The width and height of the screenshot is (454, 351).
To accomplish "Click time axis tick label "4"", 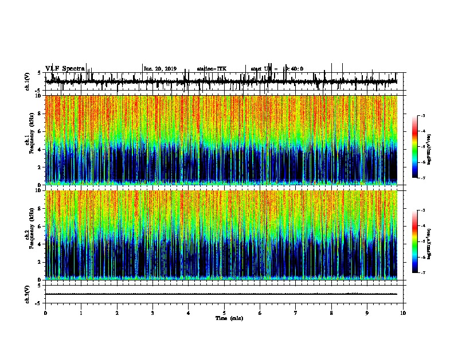I will tap(189, 313).
